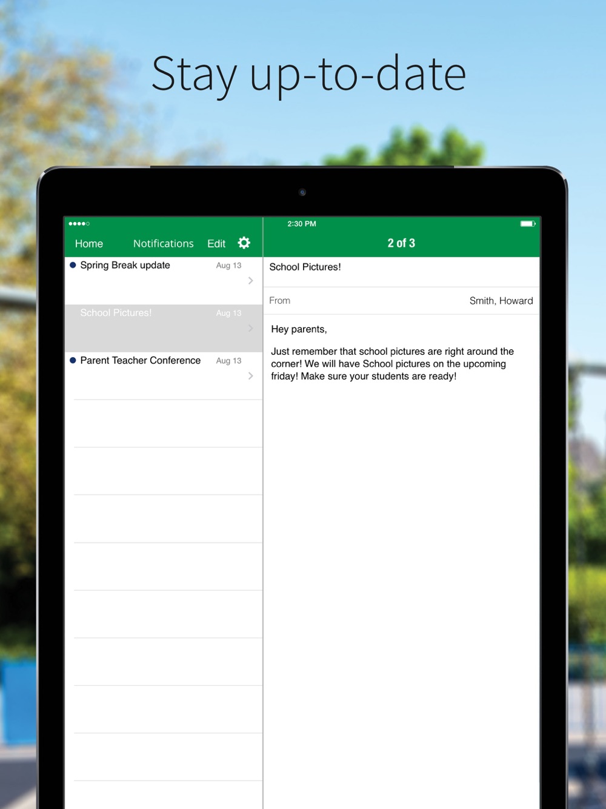Click the battery indicator in the status bar
This screenshot has height=809, width=606.
528,224
